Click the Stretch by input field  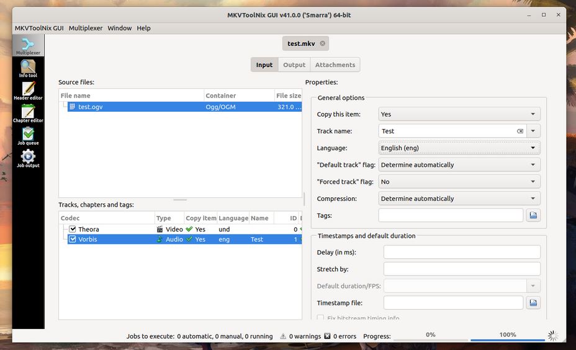[x=462, y=269]
